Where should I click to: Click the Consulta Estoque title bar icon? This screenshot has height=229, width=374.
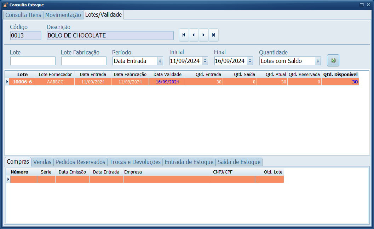pyautogui.click(x=5, y=5)
